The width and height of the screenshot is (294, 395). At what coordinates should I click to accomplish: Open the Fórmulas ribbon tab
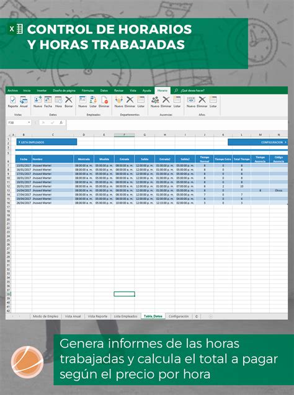88,91
